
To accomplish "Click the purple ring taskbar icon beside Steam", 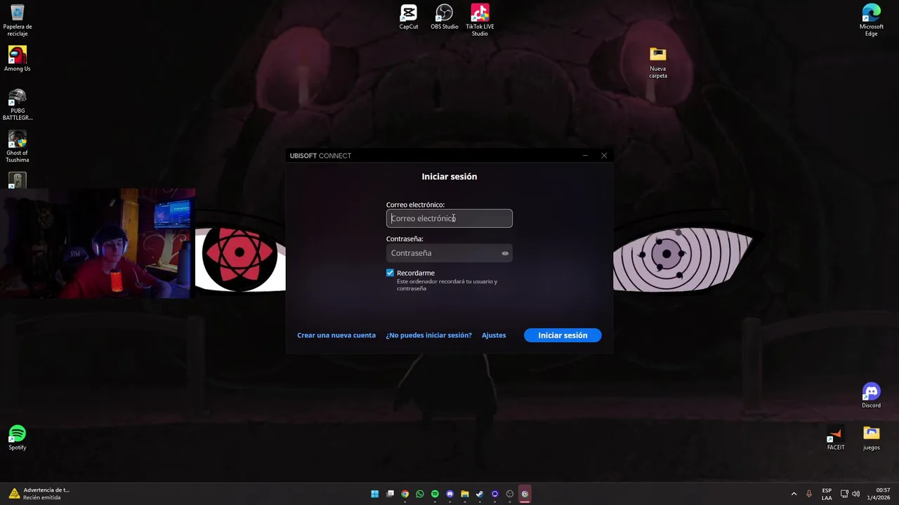I will click(495, 494).
